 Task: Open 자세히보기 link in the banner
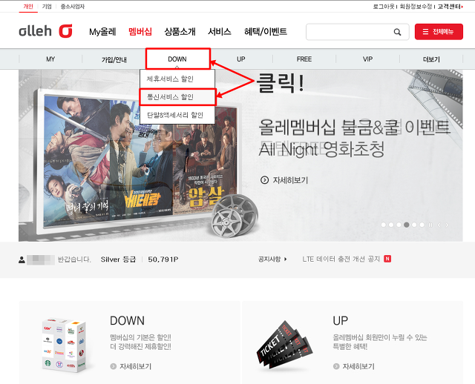pyautogui.click(x=290, y=180)
